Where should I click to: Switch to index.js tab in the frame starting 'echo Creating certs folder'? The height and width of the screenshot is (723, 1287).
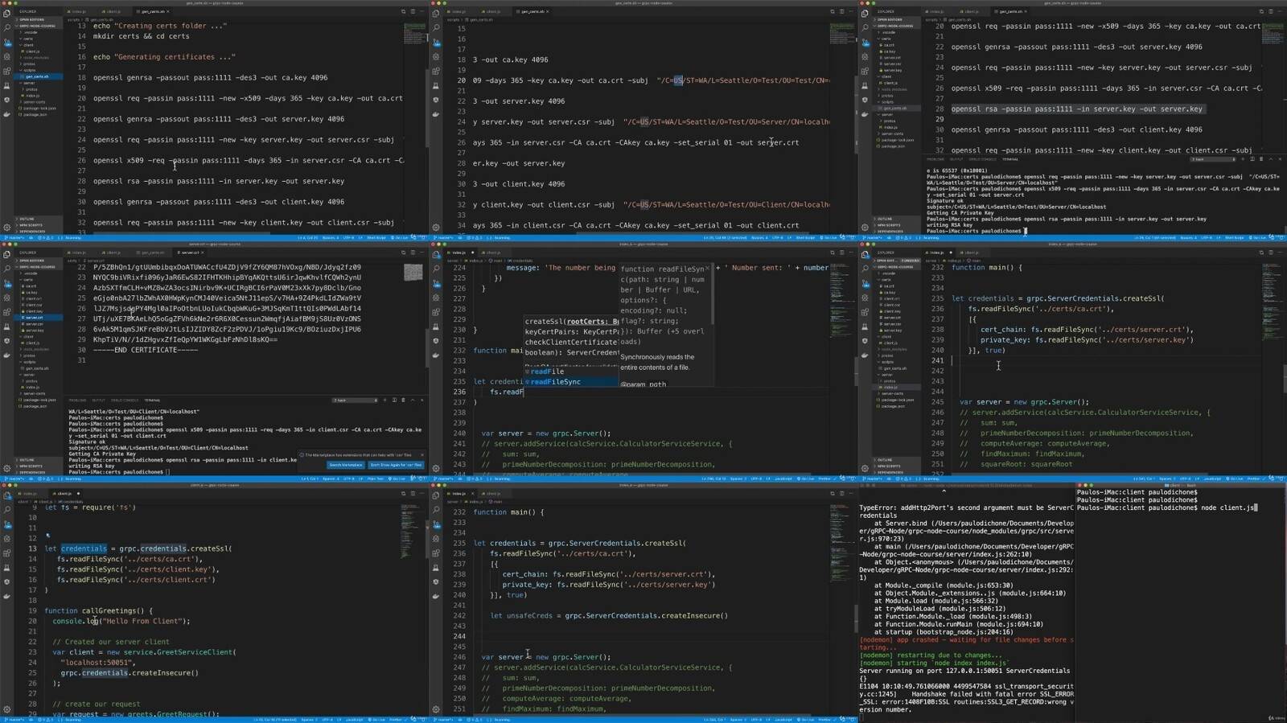pos(77,11)
